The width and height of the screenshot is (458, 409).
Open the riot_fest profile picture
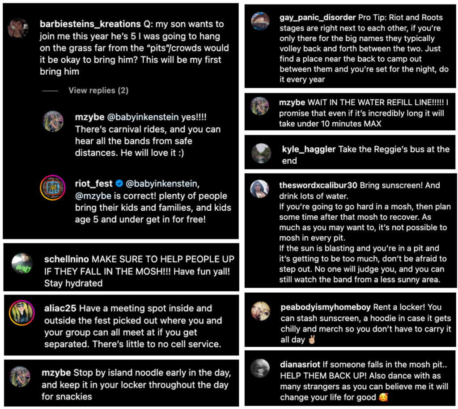(x=52, y=187)
